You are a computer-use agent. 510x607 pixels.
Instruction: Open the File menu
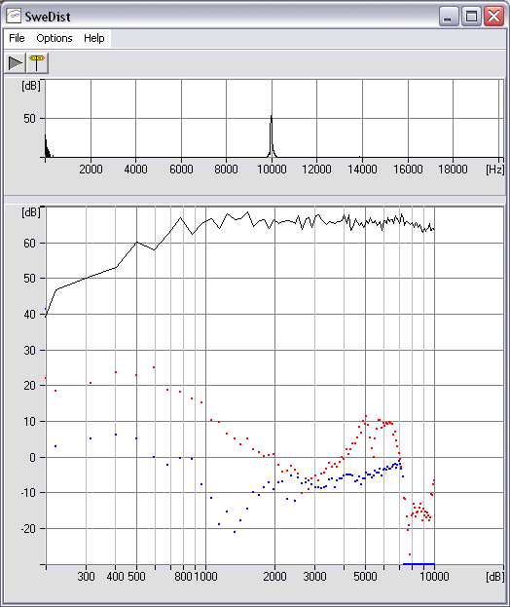(17, 38)
